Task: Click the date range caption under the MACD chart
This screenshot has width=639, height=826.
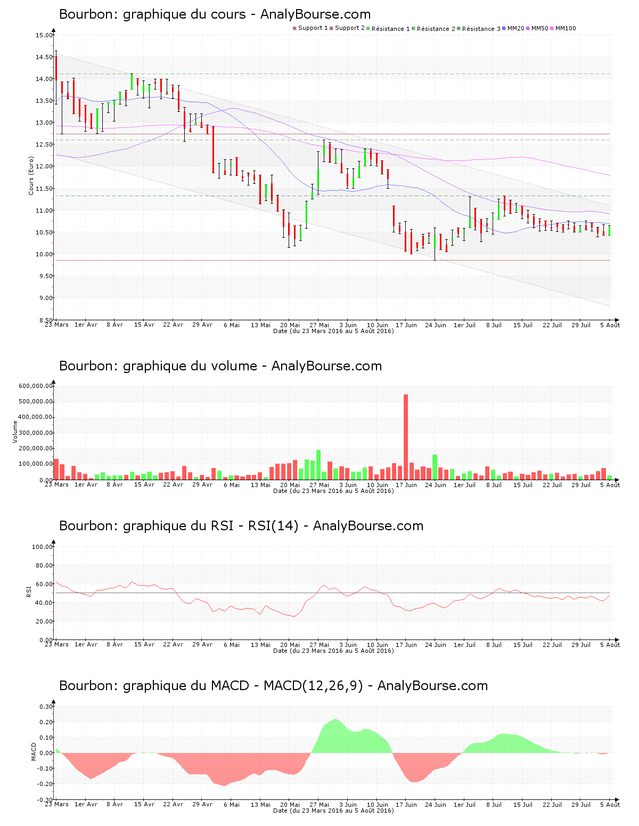Action: coord(333,811)
